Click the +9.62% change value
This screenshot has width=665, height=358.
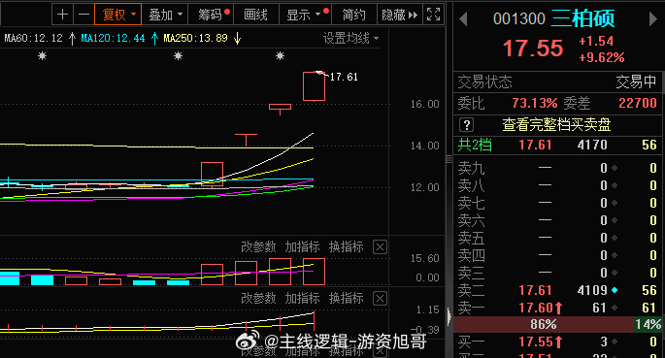[x=602, y=57]
